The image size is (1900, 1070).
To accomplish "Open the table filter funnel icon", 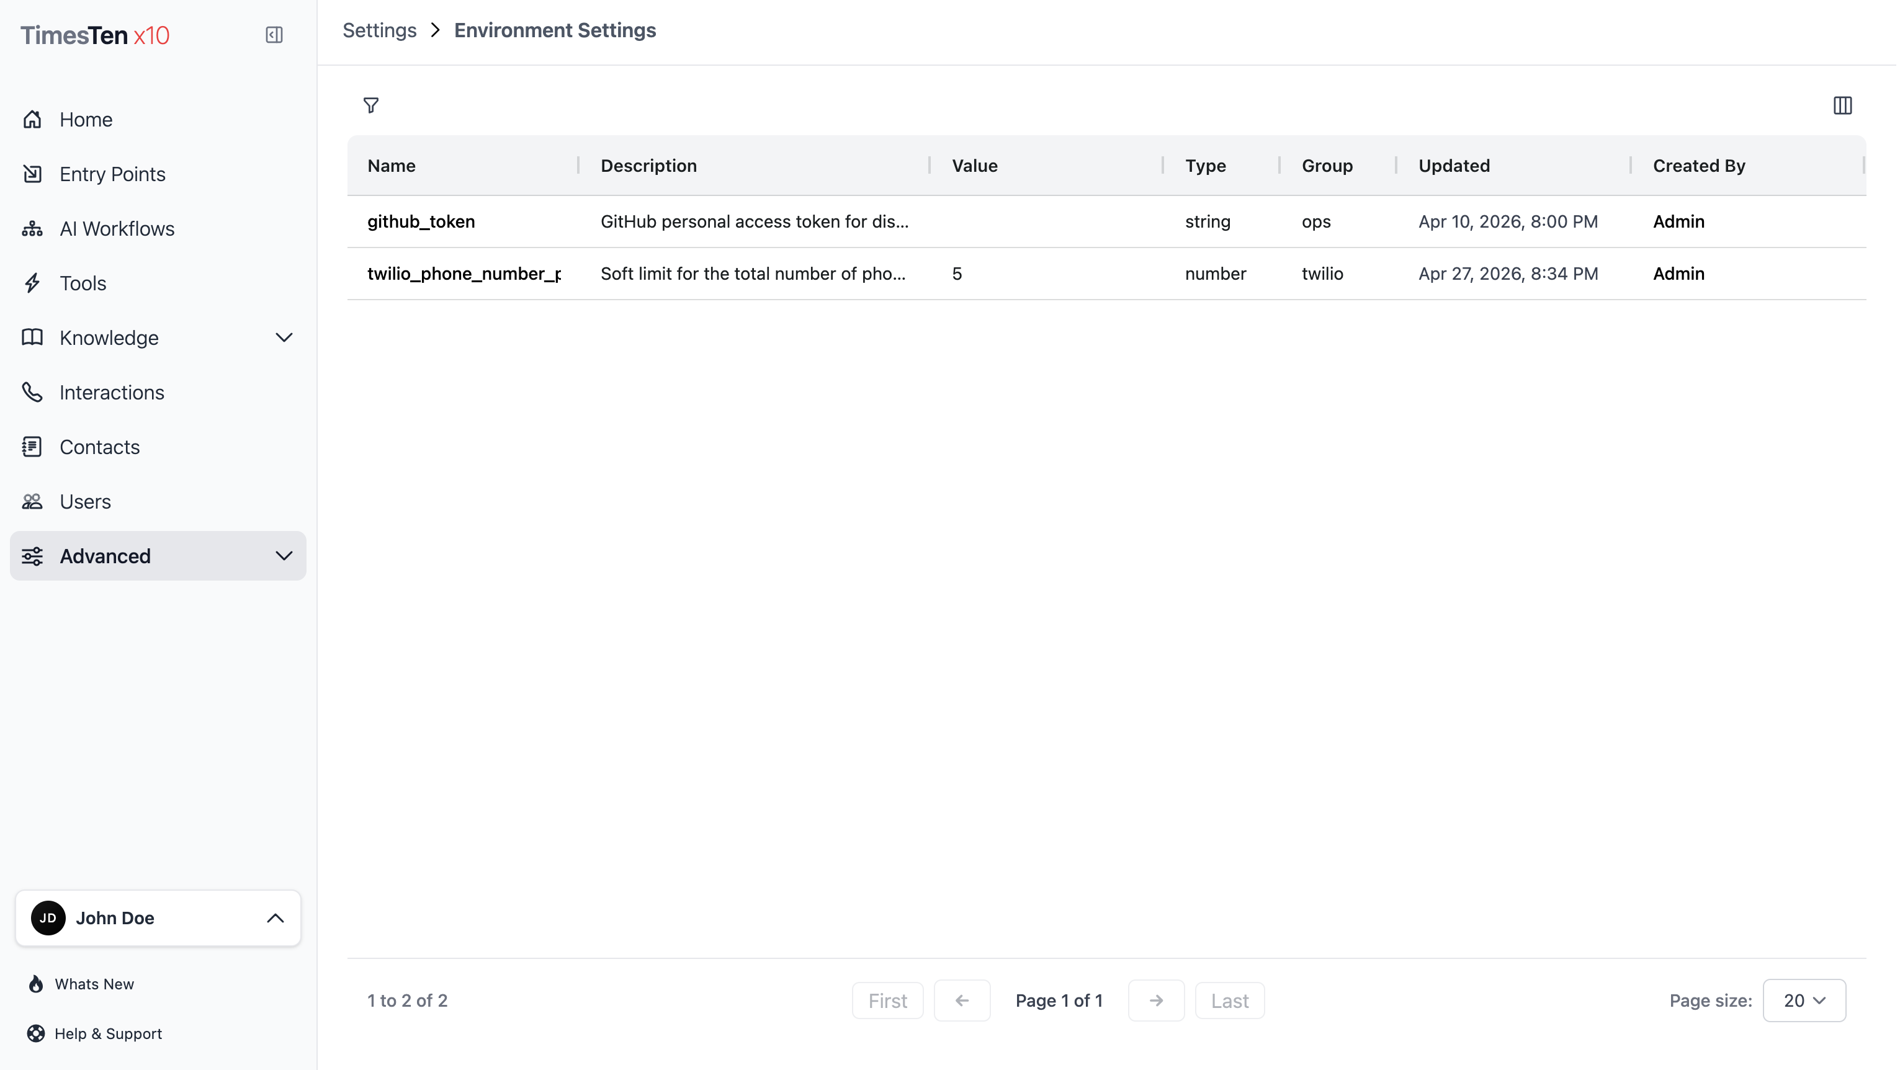I will click(x=371, y=105).
